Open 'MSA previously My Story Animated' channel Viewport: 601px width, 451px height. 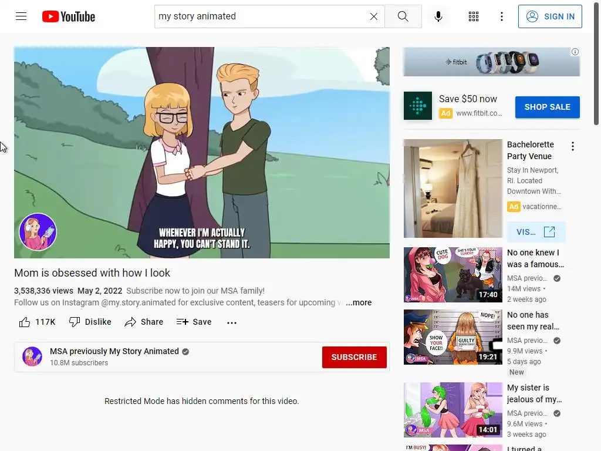pos(114,351)
